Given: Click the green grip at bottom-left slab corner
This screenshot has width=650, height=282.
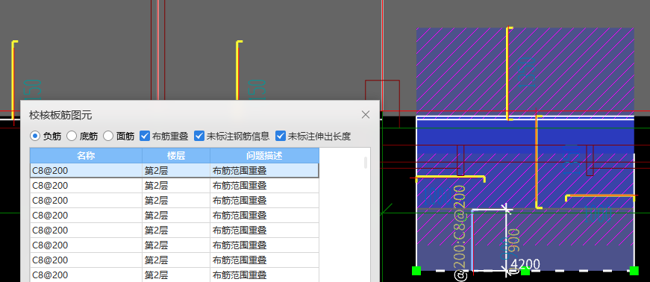Looking at the screenshot, I should (416, 271).
